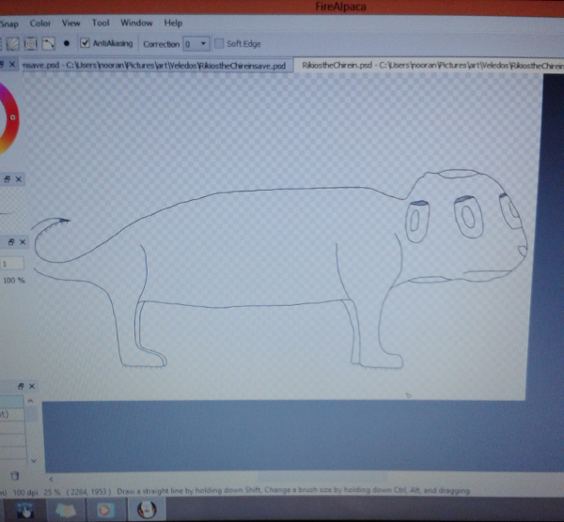Select the curve snap icon
The height and width of the screenshot is (522, 564).
tap(47, 43)
